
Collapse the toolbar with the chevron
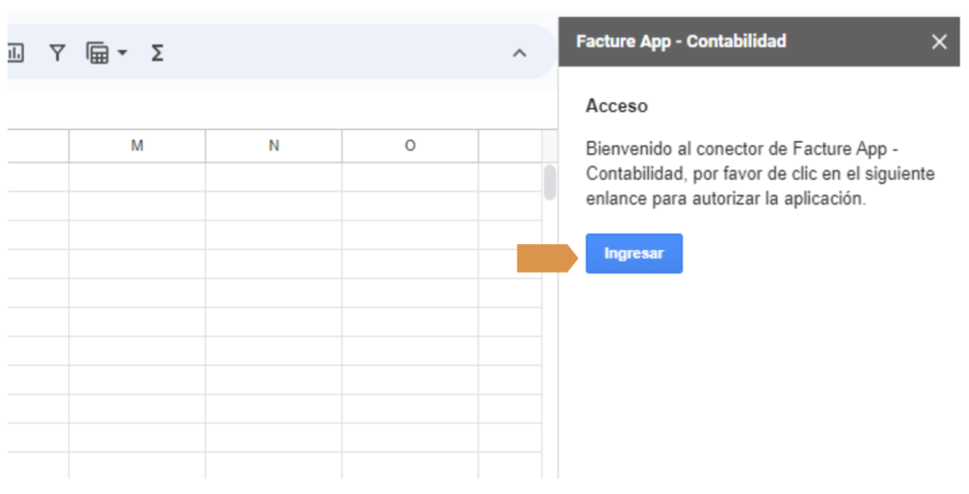click(519, 54)
